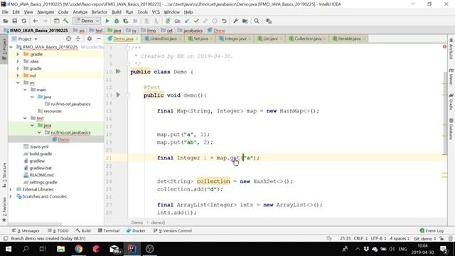Click the locate-in-project target icon
This screenshot has height=256, width=455.
point(68,38)
